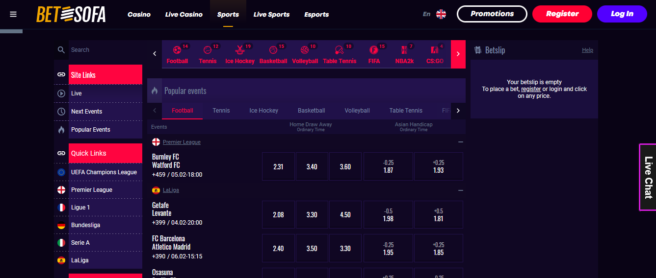Image resolution: width=656 pixels, height=278 pixels.
Task: Click the BetSofa logo
Action: (x=71, y=14)
